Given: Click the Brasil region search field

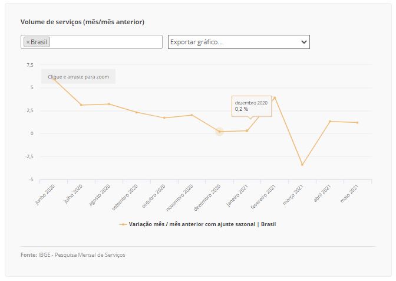Looking at the screenshot, I should click(105, 42).
